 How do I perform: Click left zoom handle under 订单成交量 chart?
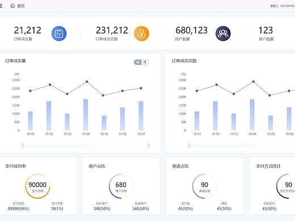(23, 145)
